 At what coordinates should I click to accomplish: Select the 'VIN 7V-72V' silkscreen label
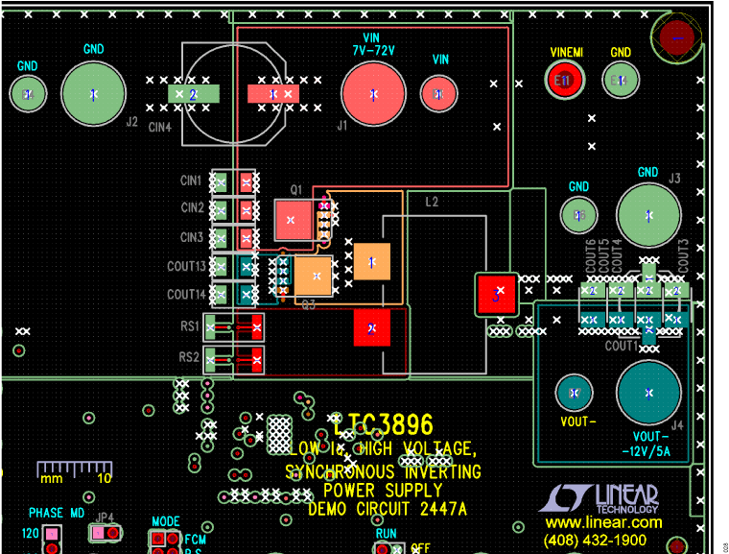[373, 44]
